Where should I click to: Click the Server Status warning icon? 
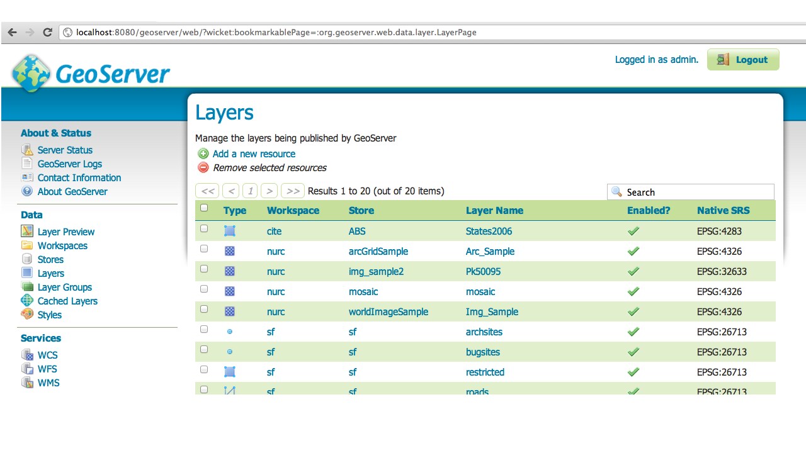point(27,150)
